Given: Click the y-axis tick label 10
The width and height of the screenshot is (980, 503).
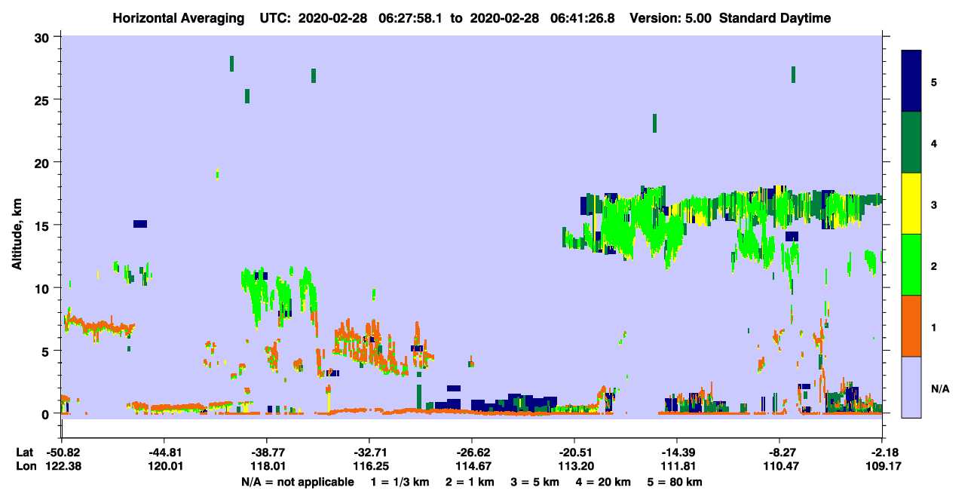Looking at the screenshot, I should pyautogui.click(x=44, y=288).
